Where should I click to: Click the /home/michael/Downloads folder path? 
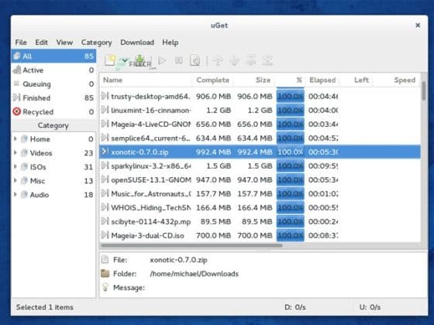click(194, 274)
